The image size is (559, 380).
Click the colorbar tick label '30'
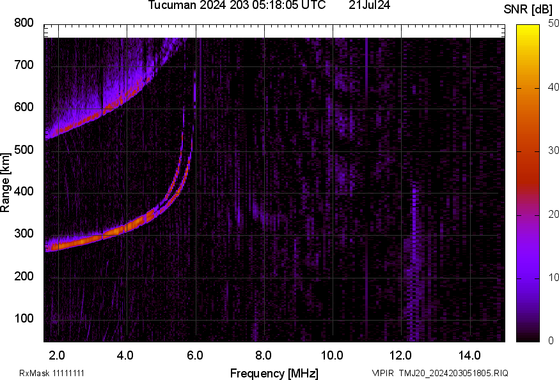[x=553, y=151]
